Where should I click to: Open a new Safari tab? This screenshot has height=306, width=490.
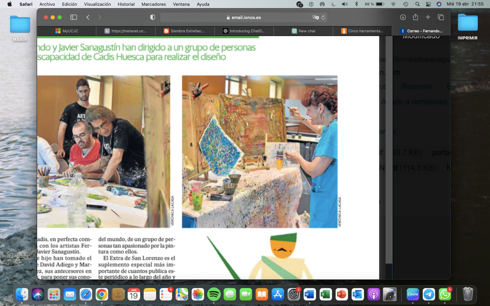(x=428, y=17)
